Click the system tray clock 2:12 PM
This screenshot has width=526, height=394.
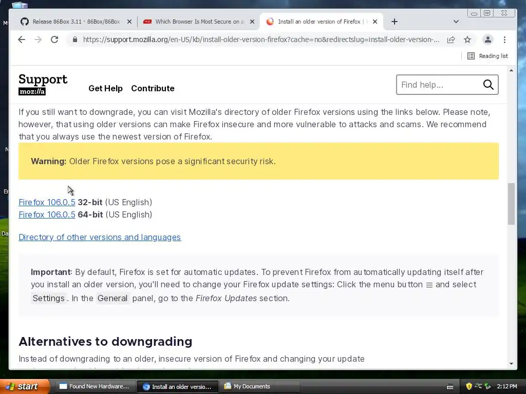(x=507, y=386)
